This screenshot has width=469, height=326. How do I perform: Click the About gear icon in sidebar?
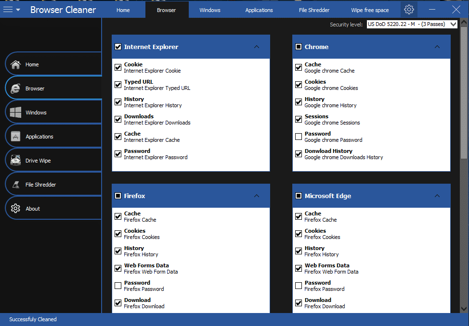point(16,209)
